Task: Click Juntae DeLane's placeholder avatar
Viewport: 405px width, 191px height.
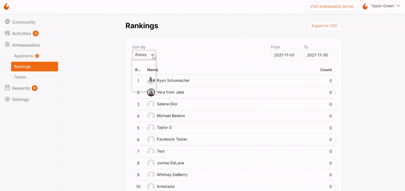Action: tap(151, 163)
